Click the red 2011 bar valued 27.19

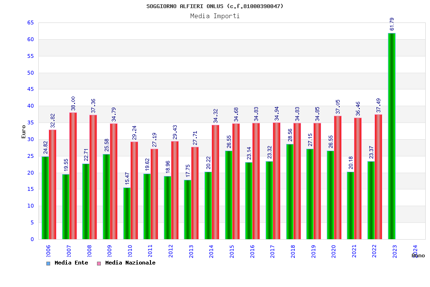point(154,194)
